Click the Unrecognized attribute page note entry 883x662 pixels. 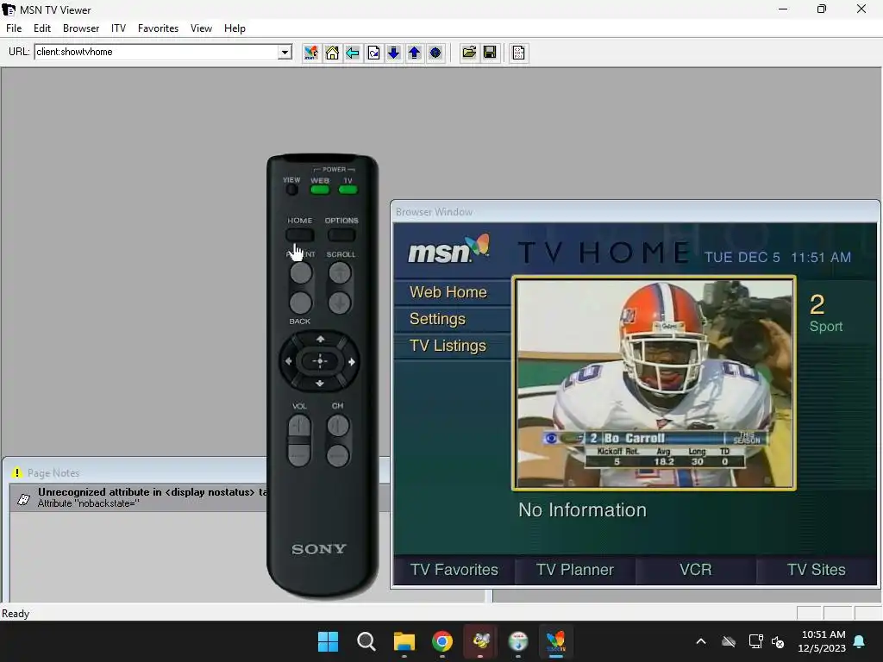(139, 497)
